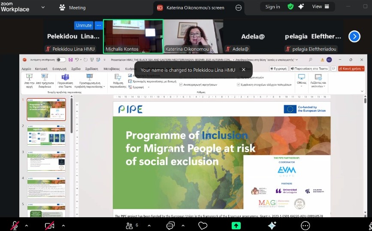
Task: Toggle the play narrations checkbox
Action: (181, 85)
